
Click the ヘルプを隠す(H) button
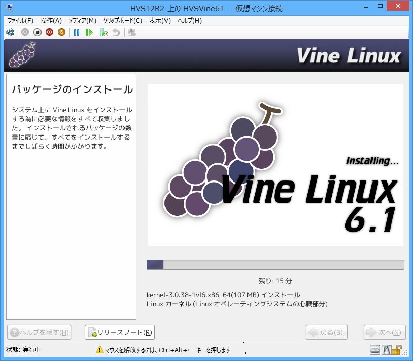click(39, 332)
